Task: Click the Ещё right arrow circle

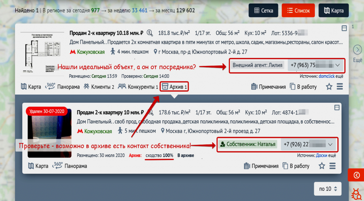Action: (x=358, y=50)
